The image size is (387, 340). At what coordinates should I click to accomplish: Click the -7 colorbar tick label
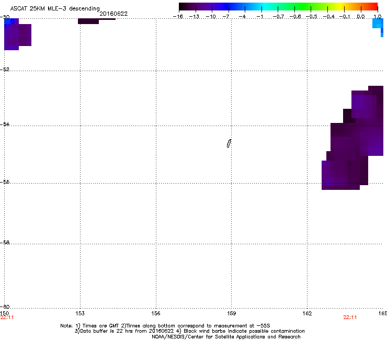pos(226,17)
